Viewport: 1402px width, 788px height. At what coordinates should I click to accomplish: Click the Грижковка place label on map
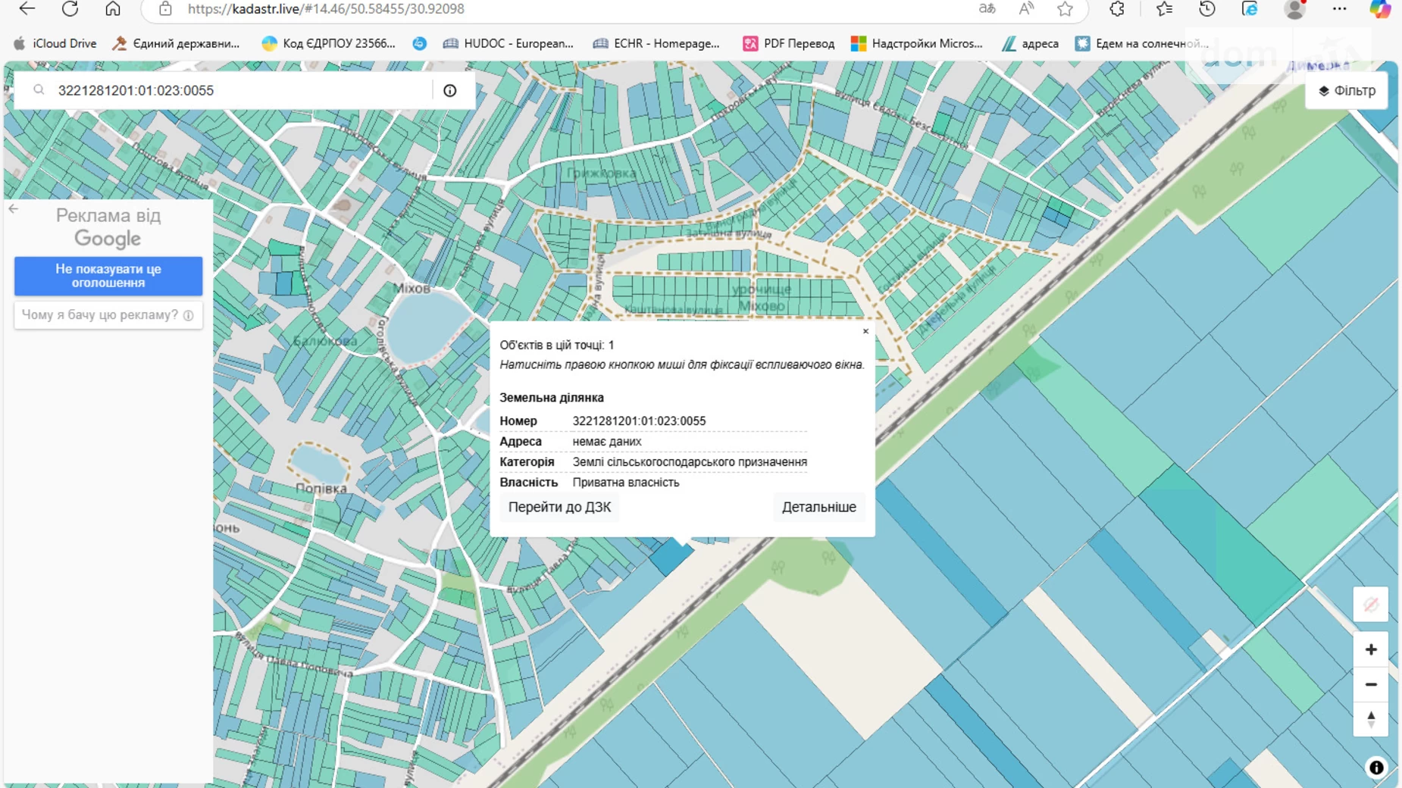(601, 174)
